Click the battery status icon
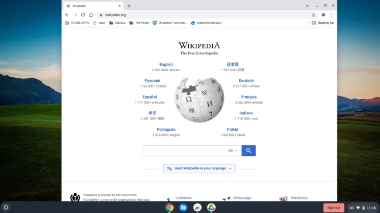Image resolution: width=380 pixels, height=213 pixels. pos(364,208)
